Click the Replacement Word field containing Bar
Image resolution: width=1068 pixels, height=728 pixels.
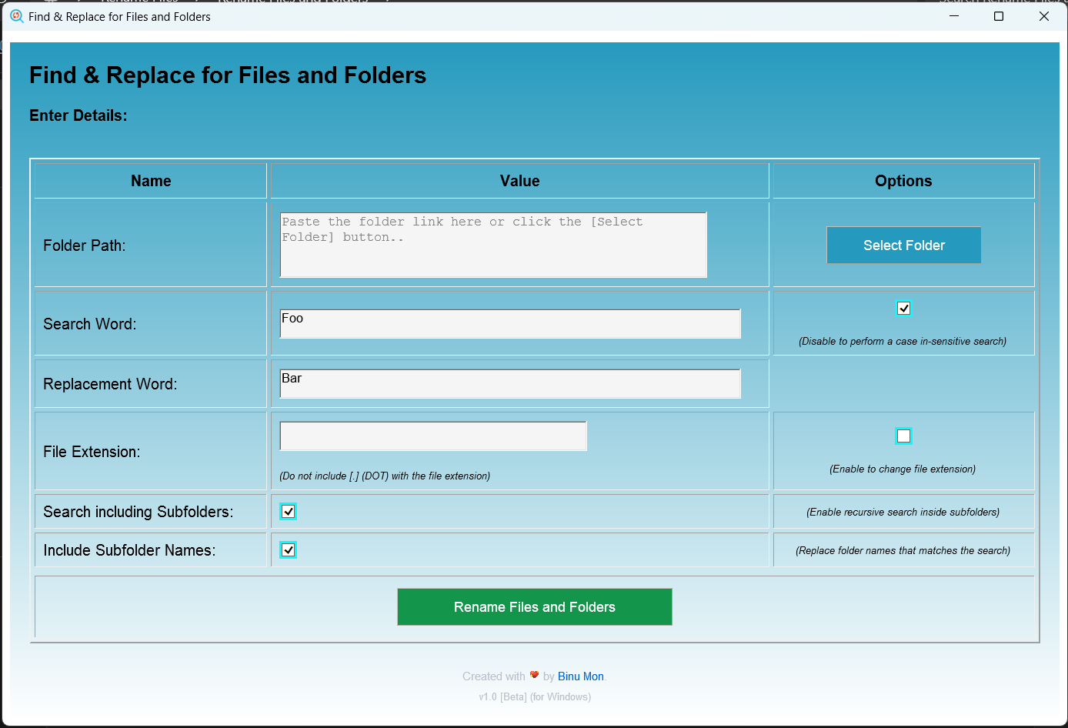(x=510, y=384)
